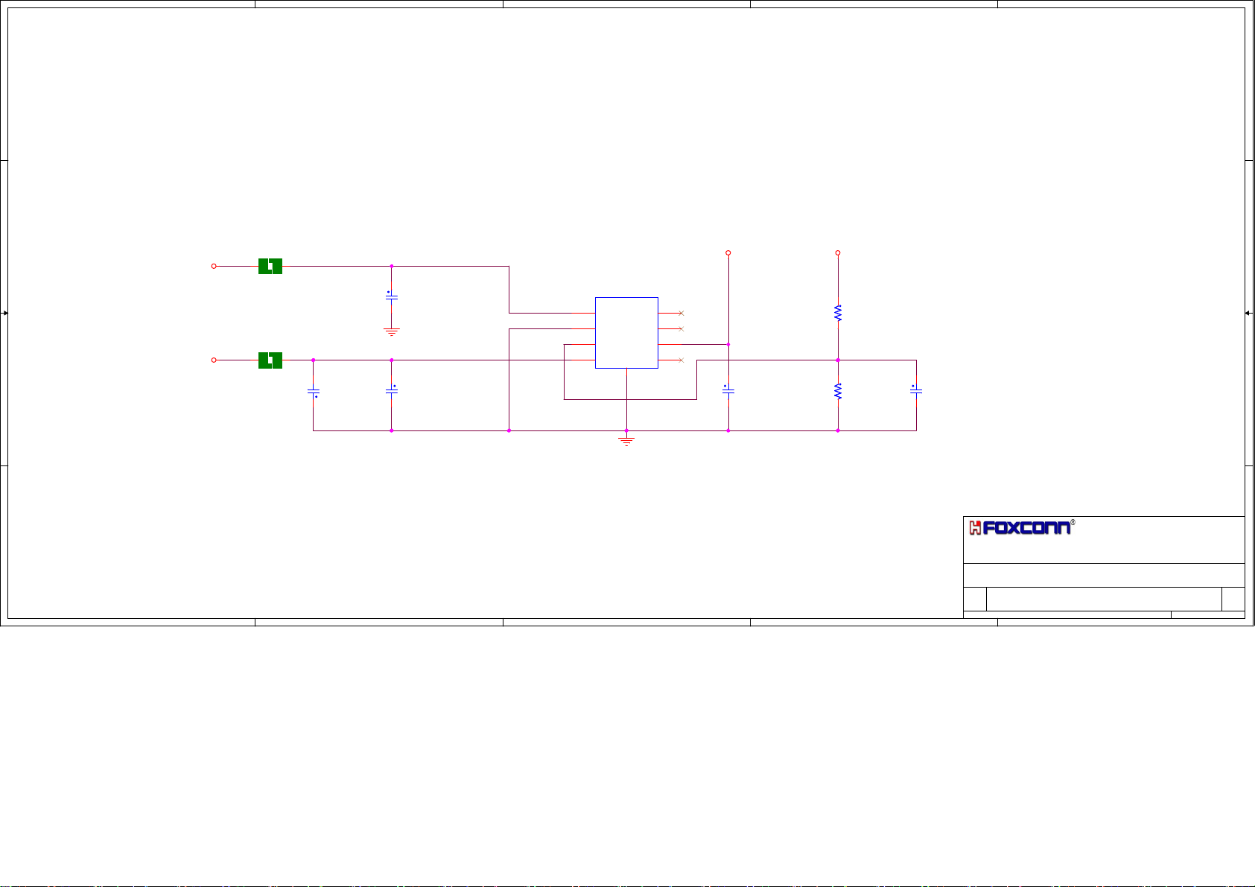Select the capacitor below the upper input rail

[391, 297]
